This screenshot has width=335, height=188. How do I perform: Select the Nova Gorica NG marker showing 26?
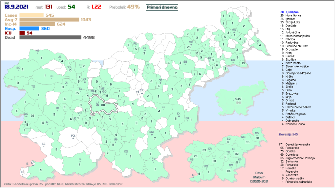26,115
